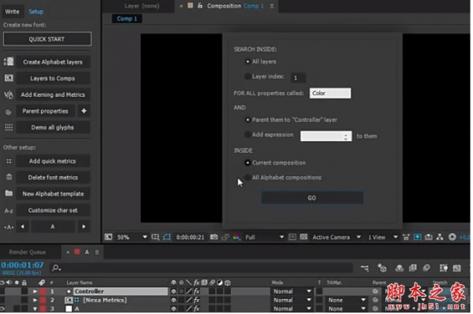Screen dimensions: 473x314
Task: Select the All layers radio button
Action: 248,61
